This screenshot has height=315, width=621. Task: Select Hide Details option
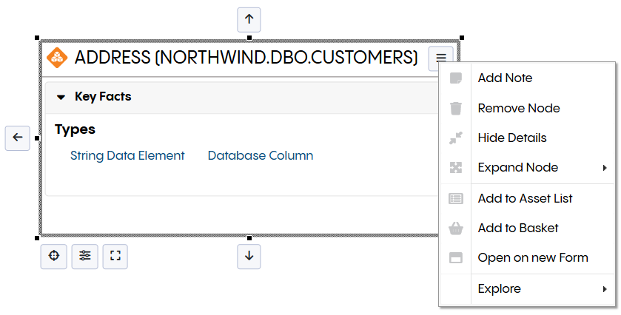tap(527, 138)
